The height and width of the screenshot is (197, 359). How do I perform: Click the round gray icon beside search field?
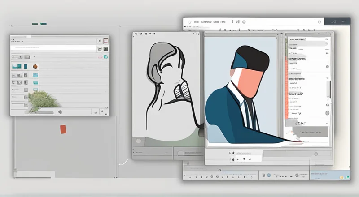tap(99, 48)
